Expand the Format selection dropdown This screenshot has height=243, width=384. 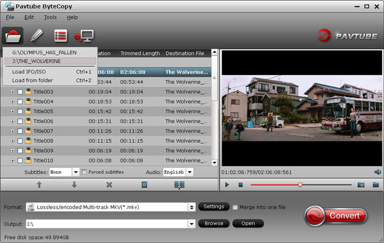tap(191, 207)
